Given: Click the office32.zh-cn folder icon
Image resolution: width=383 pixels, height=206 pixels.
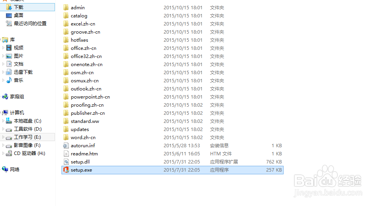Looking at the screenshot, I should tap(66, 56).
